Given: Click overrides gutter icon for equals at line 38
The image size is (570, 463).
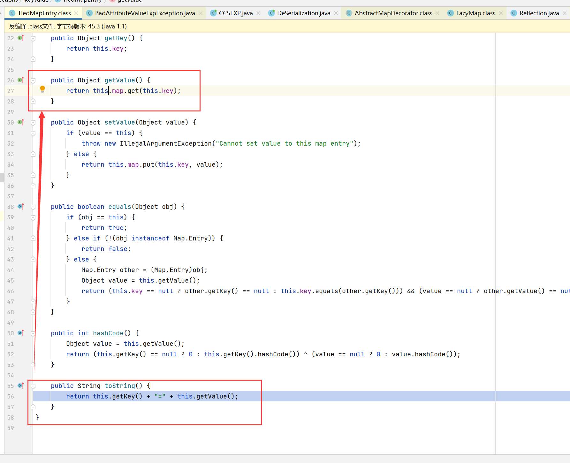Looking at the screenshot, I should click(x=21, y=207).
